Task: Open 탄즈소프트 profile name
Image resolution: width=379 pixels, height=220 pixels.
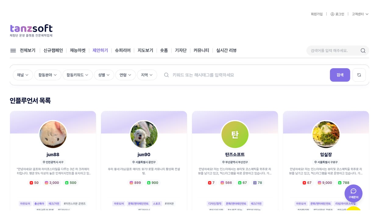Action: [x=235, y=155]
